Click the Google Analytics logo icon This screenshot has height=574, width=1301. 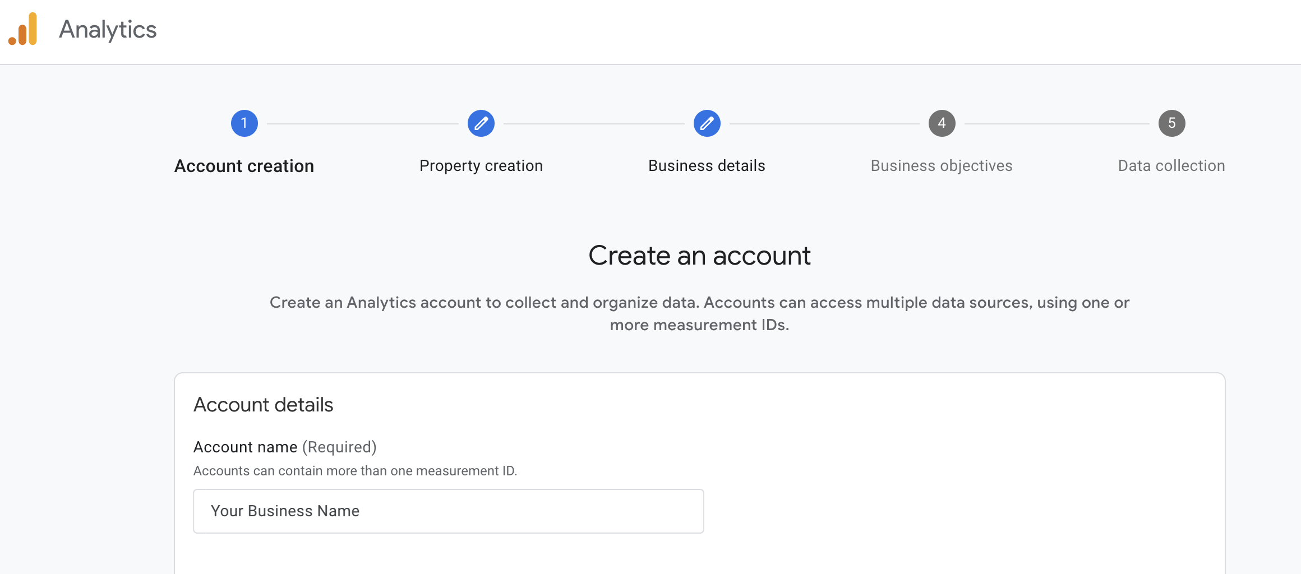click(x=23, y=29)
